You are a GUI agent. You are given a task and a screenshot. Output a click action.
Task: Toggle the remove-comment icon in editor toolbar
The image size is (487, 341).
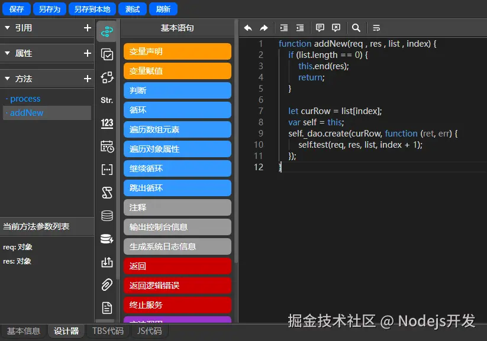coord(336,28)
